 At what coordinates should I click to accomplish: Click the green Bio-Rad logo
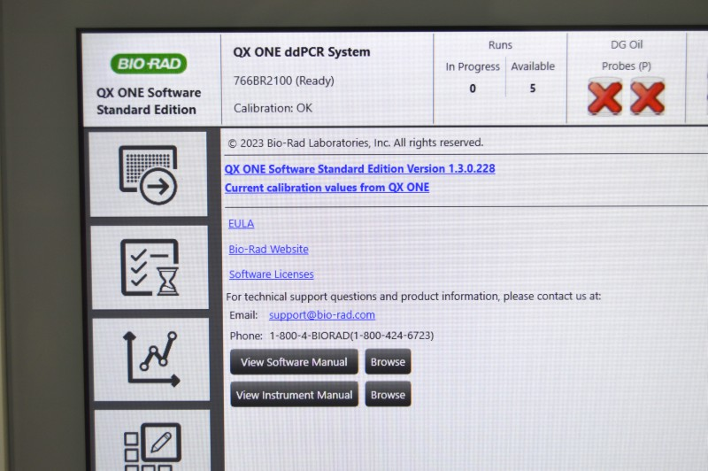148,64
